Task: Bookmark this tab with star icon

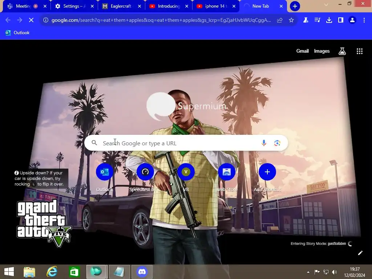Action: point(291,20)
